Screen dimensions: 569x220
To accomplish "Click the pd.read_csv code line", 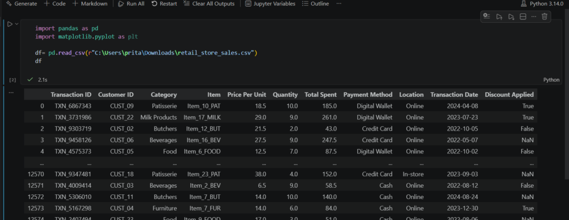I will 146,53.
